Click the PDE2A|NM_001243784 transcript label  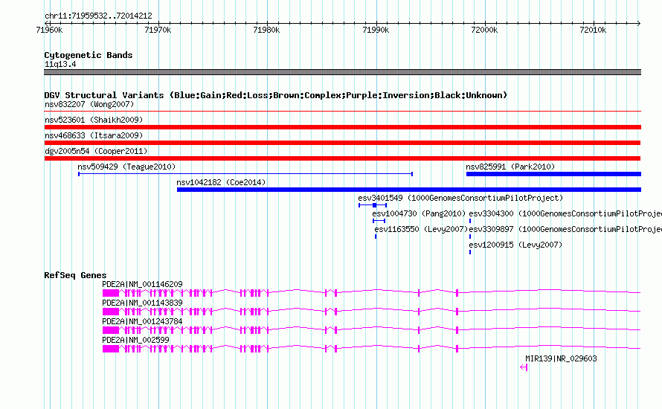pos(142,322)
